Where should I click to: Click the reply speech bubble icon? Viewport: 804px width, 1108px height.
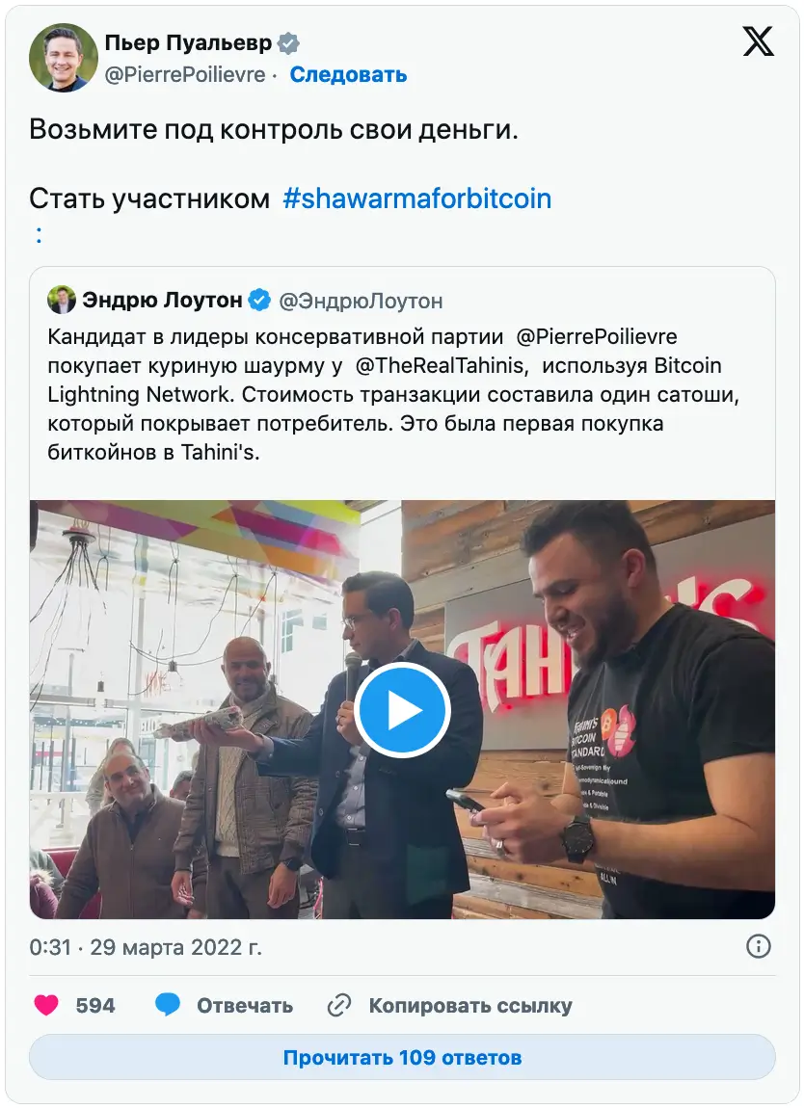coord(168,1005)
